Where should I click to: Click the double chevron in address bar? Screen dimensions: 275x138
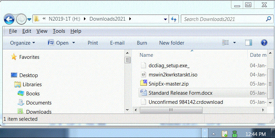(44, 19)
